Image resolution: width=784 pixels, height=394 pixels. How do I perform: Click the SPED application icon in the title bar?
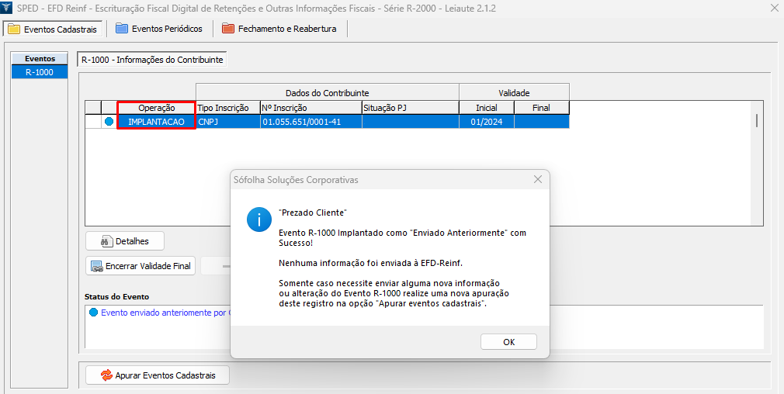point(8,9)
